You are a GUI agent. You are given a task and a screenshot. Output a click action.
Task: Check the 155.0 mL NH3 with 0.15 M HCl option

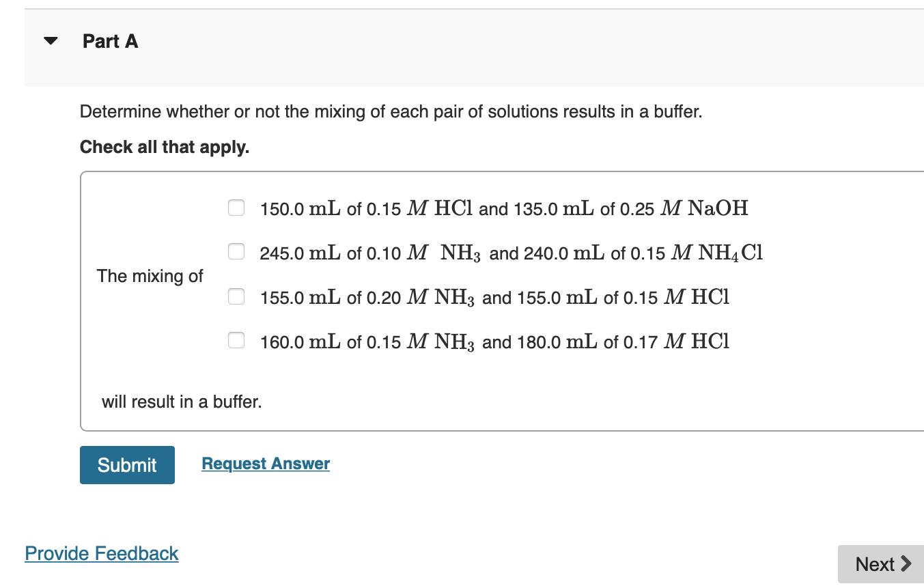[x=236, y=296]
